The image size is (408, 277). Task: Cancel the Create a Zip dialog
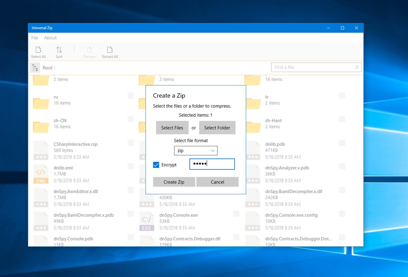click(217, 182)
